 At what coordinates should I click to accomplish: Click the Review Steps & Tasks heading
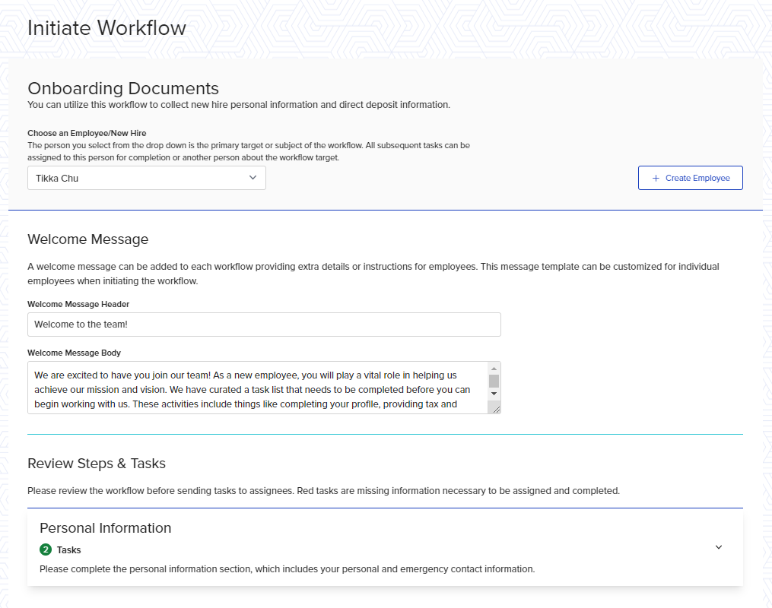click(x=96, y=464)
